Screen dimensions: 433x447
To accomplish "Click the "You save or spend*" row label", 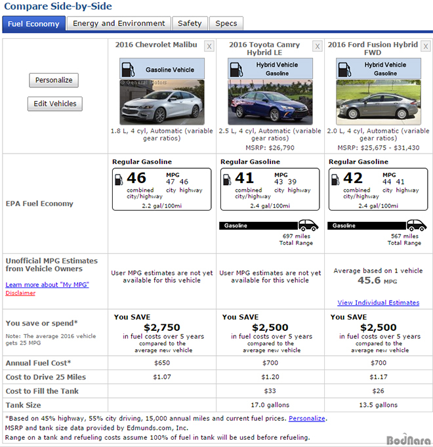I will click(x=41, y=323).
